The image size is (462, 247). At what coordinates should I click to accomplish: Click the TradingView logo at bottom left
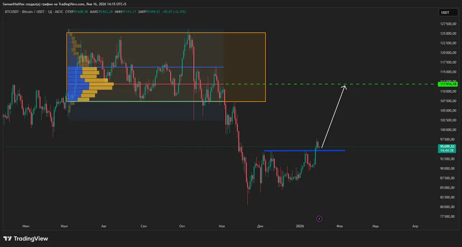pyautogui.click(x=26, y=238)
